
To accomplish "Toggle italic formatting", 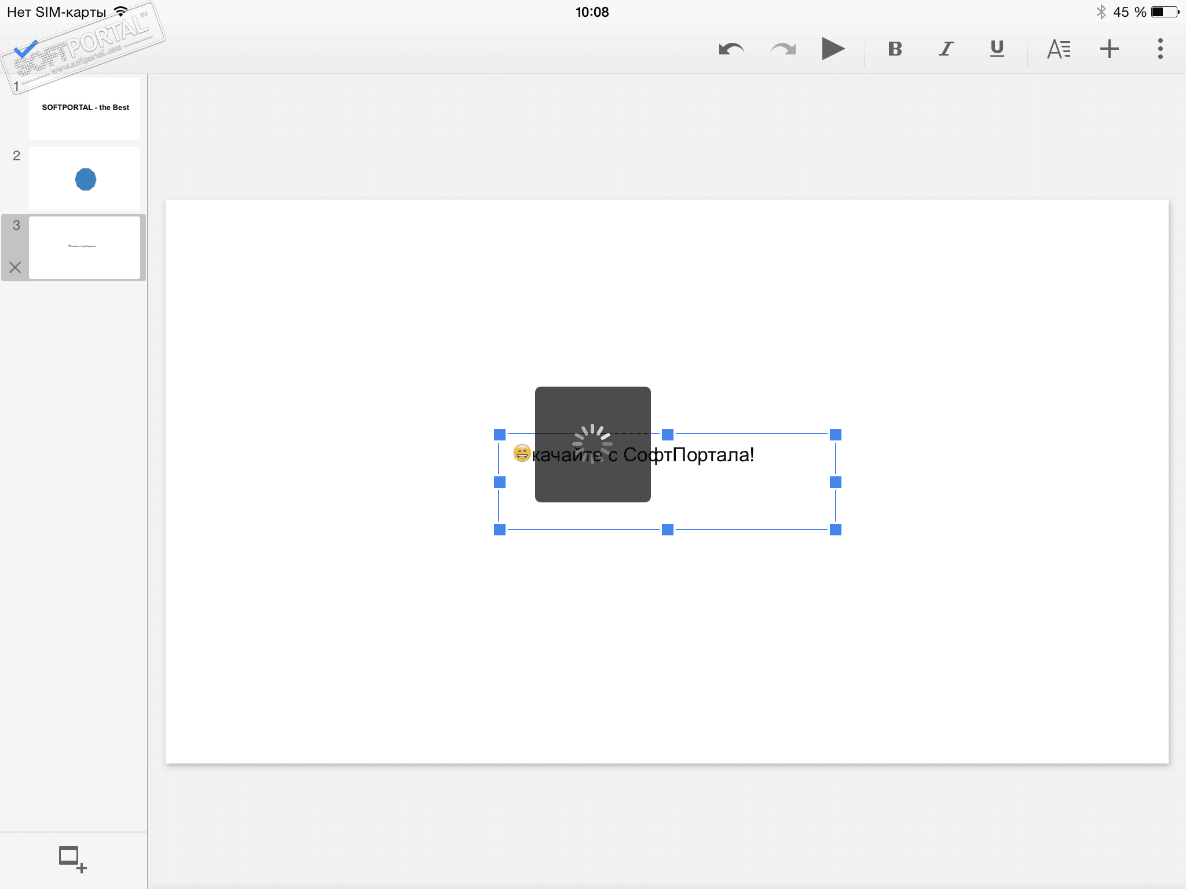I will [946, 49].
